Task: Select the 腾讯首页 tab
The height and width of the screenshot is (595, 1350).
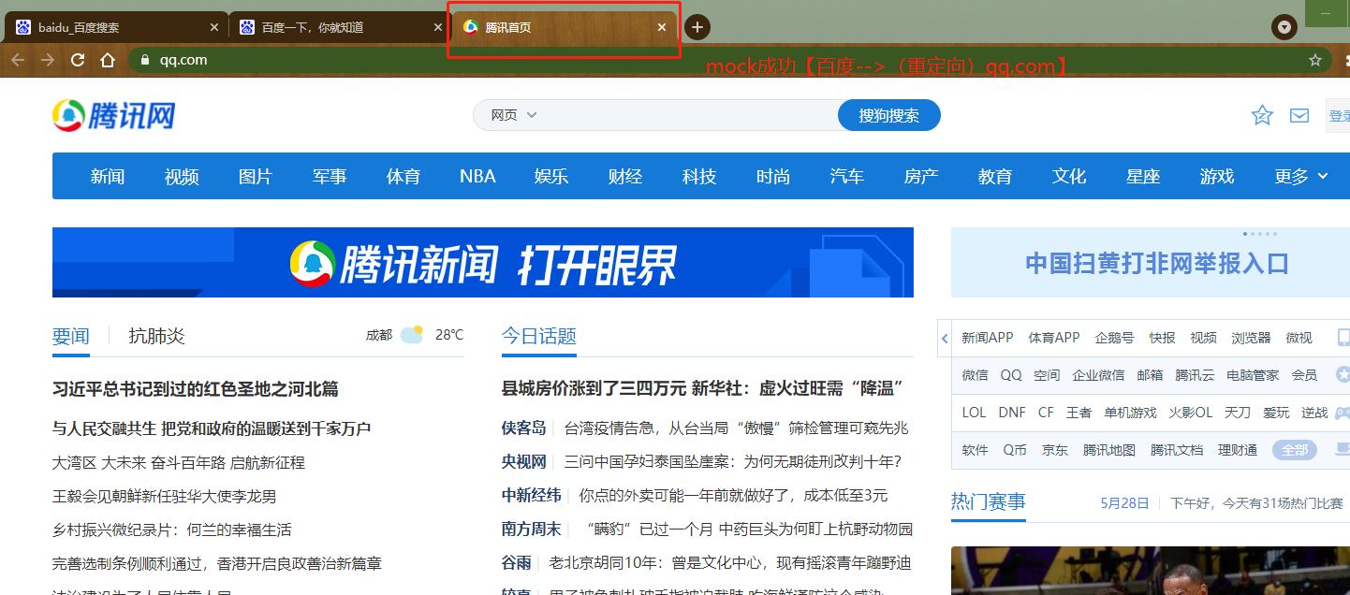Action: (x=564, y=27)
